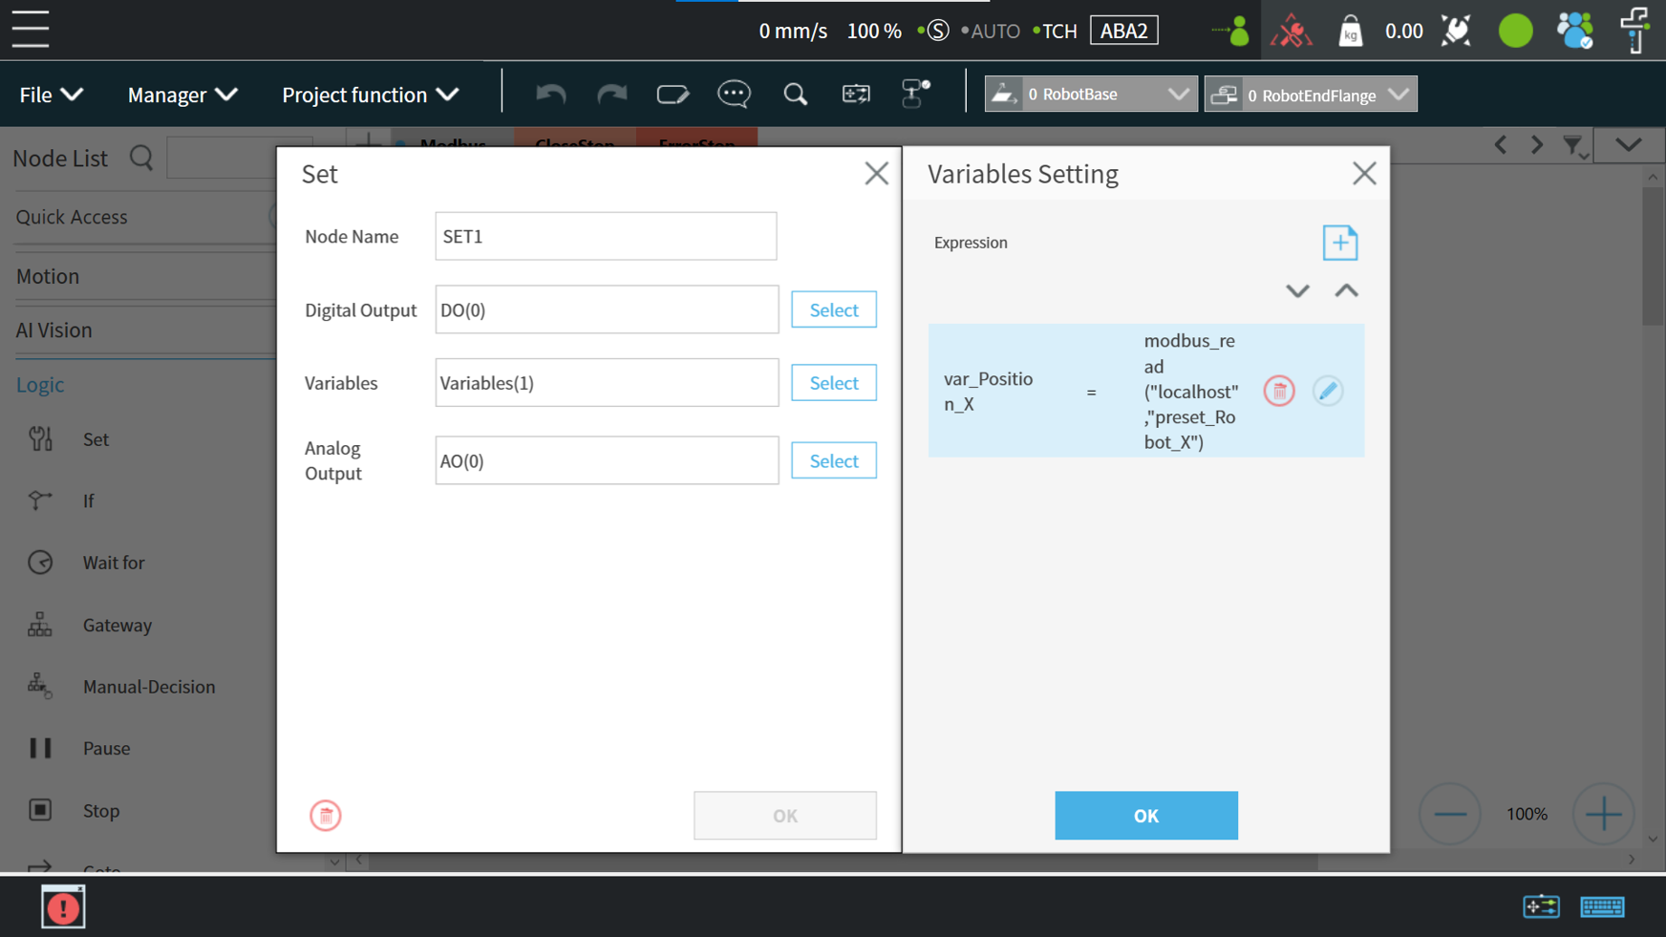Image resolution: width=1666 pixels, height=937 pixels.
Task: Confirm Variables Setting with OK button
Action: [x=1145, y=816]
